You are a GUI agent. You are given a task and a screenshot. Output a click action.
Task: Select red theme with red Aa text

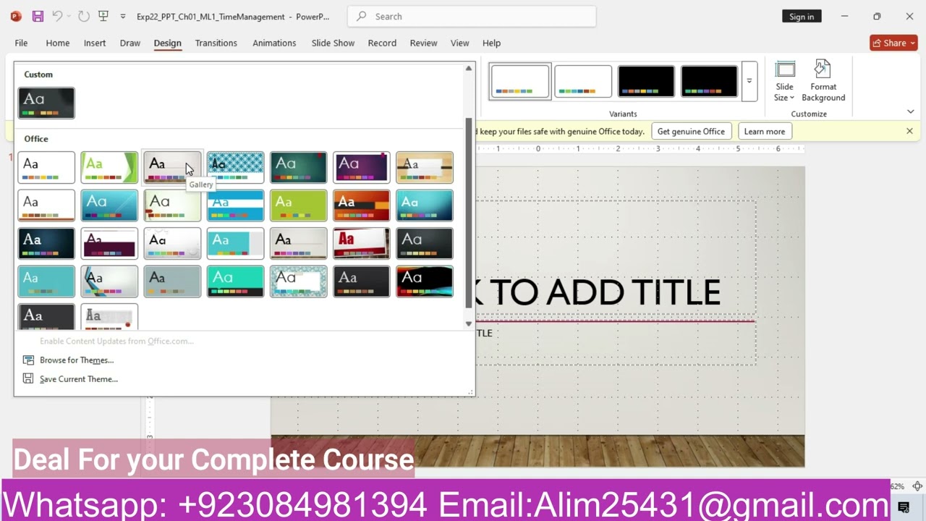(x=361, y=244)
